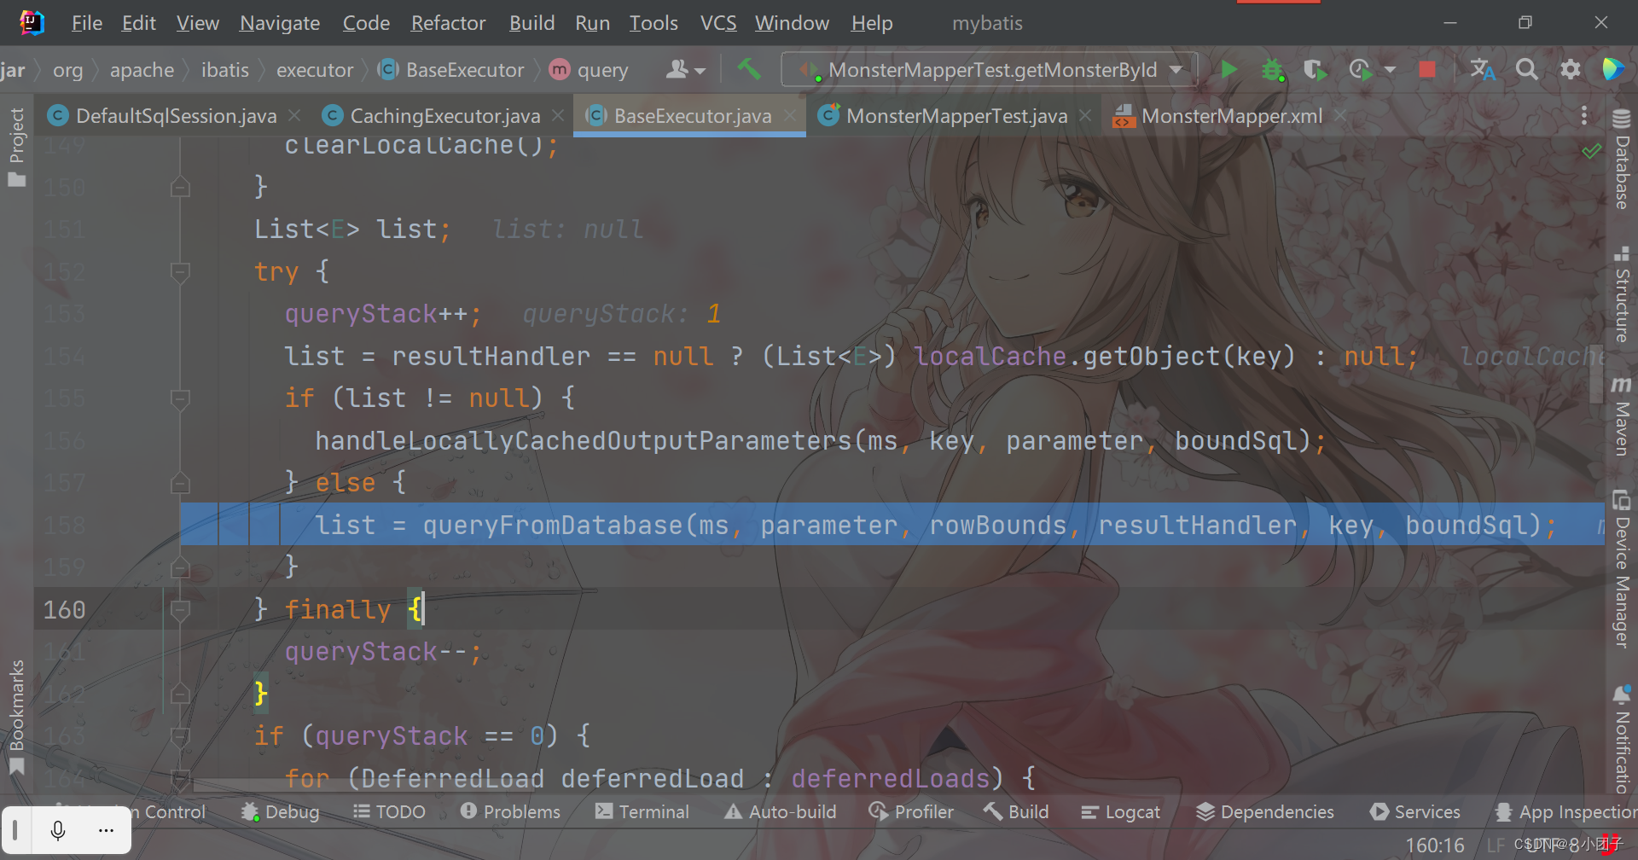Image resolution: width=1638 pixels, height=860 pixels.
Task: Start debugging with the green bug icon
Action: (1273, 69)
